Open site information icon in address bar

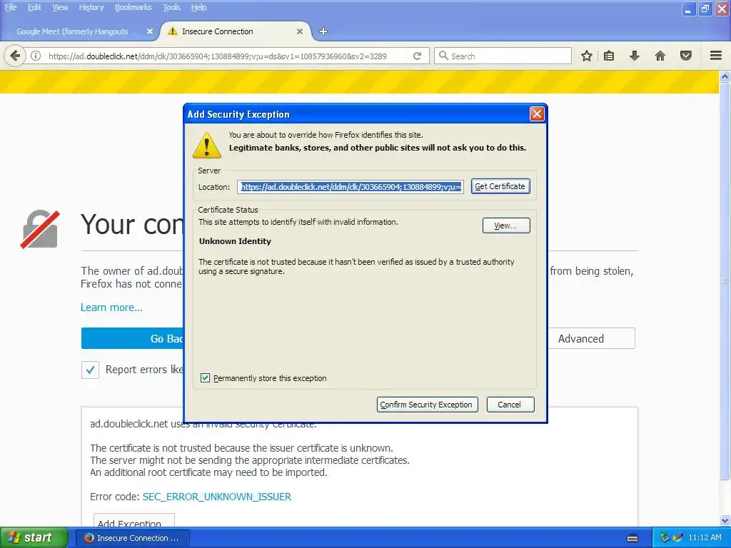[36, 56]
